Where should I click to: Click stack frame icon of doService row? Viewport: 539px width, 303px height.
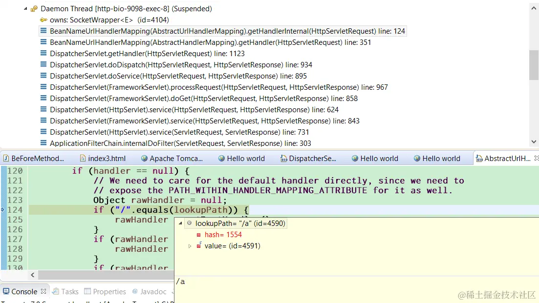coord(43,76)
